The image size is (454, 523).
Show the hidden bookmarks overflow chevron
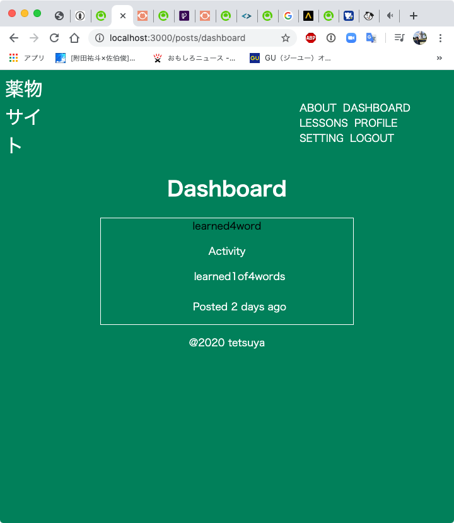point(439,58)
